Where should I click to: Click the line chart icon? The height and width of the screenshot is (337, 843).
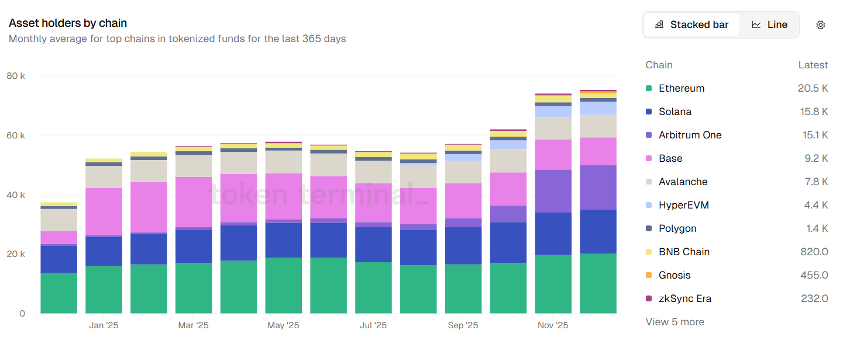[756, 25]
